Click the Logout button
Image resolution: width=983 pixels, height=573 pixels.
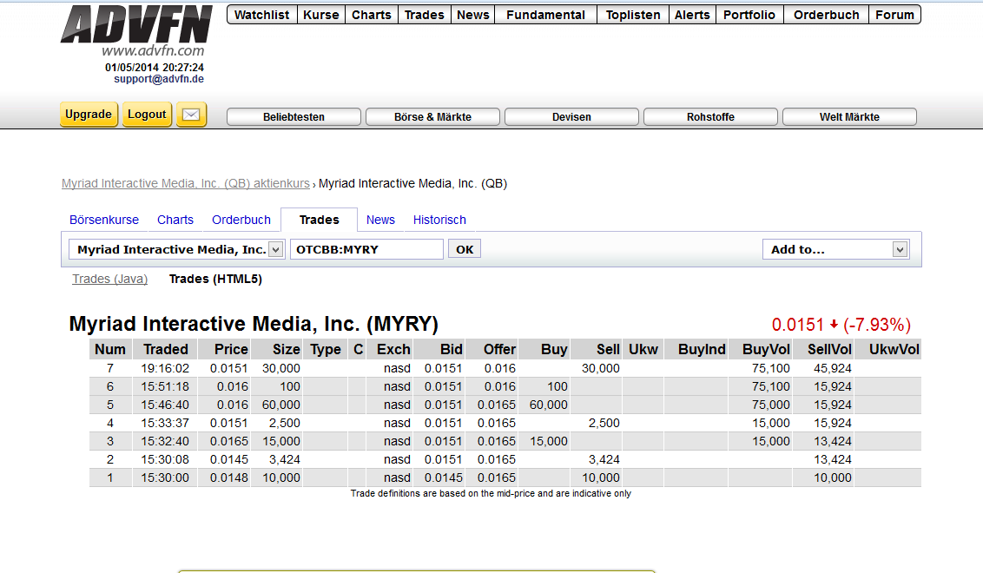[147, 114]
